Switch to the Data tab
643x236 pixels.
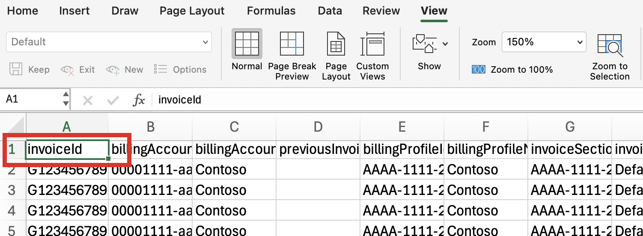(x=329, y=11)
